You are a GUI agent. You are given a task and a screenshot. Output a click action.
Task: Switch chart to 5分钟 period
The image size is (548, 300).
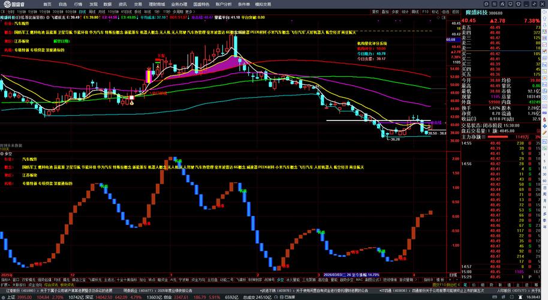[32, 11]
